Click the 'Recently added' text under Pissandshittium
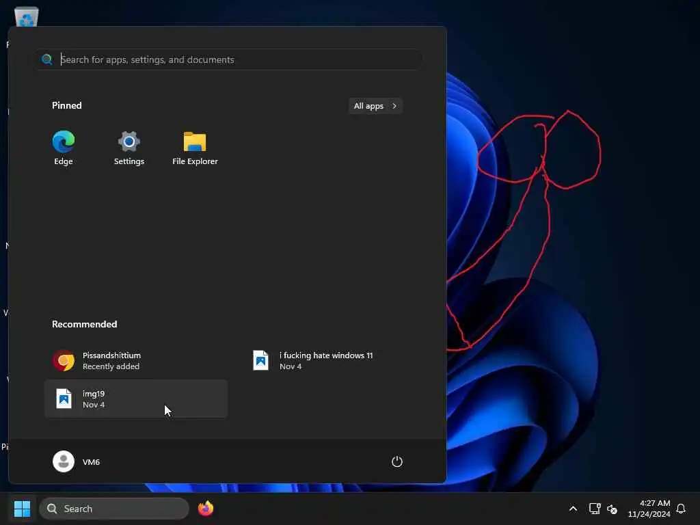The image size is (700, 525). point(111,366)
